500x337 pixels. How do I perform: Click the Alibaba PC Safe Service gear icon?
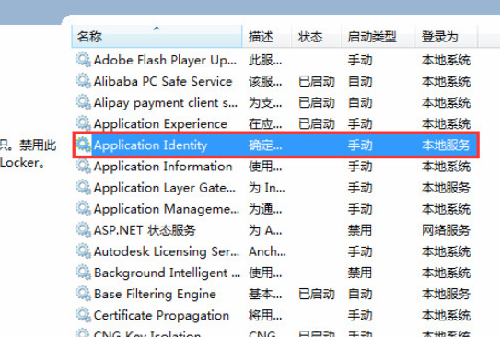83,81
